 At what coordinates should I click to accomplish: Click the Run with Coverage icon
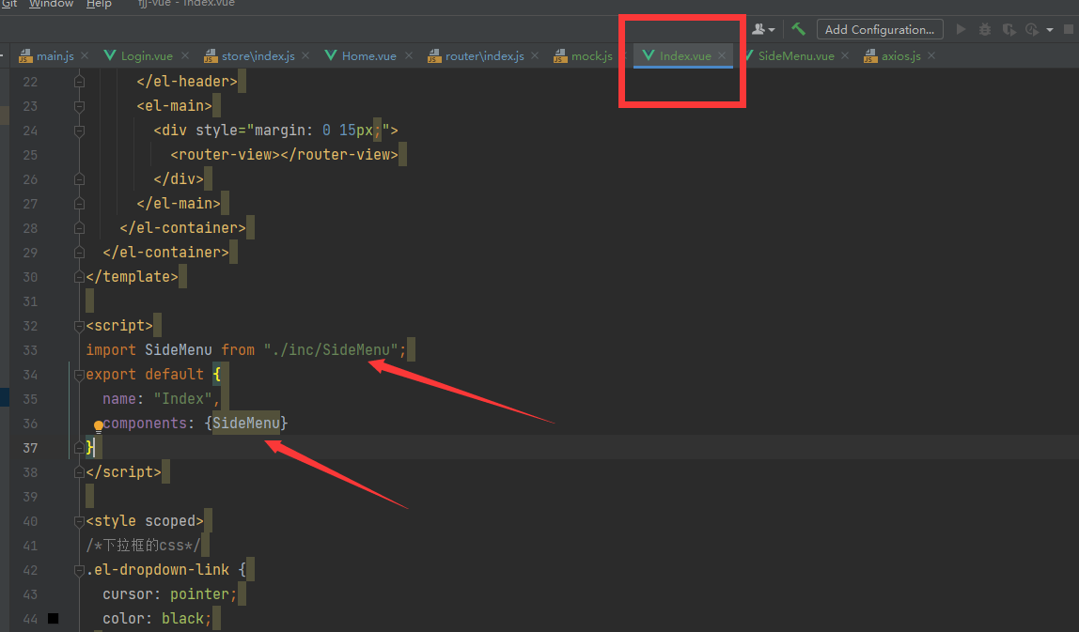click(x=1009, y=29)
